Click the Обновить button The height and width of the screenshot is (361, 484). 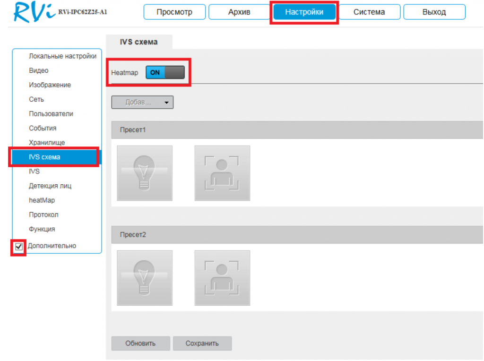[140, 344]
